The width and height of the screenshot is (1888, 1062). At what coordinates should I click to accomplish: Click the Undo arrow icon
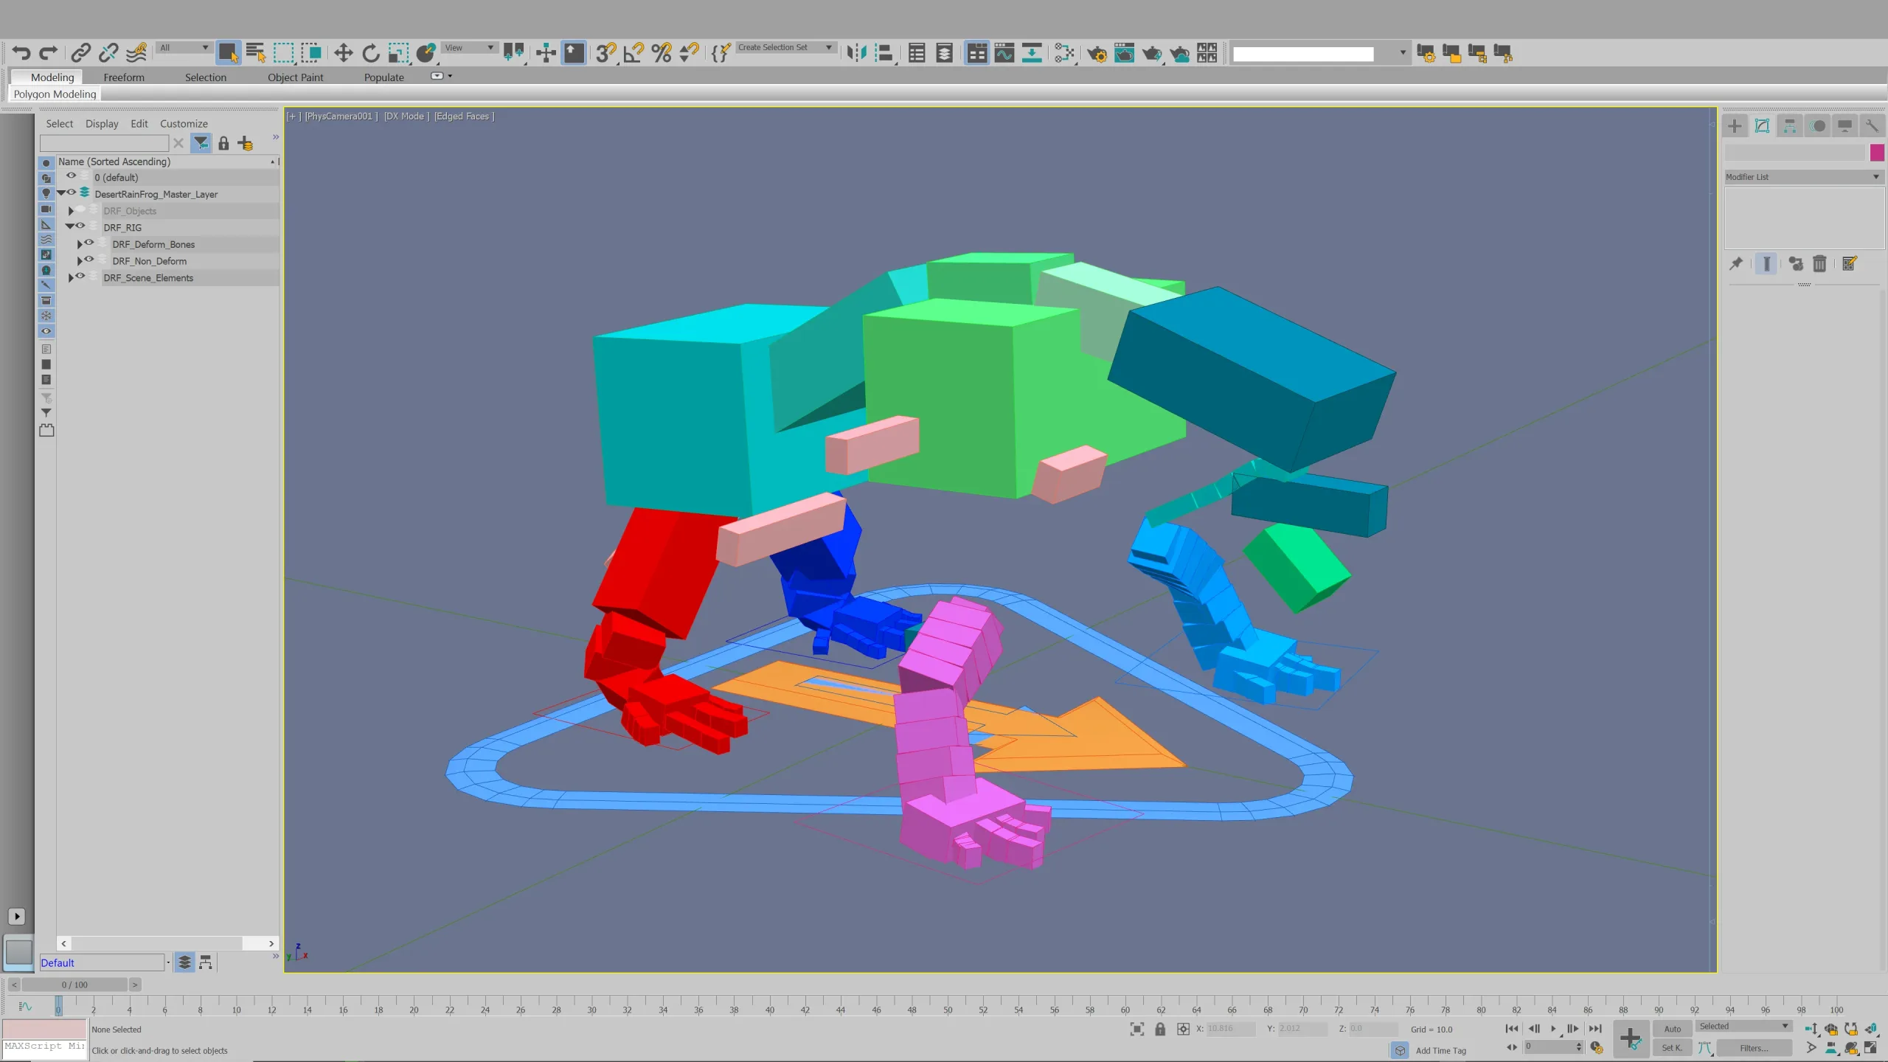(x=21, y=53)
